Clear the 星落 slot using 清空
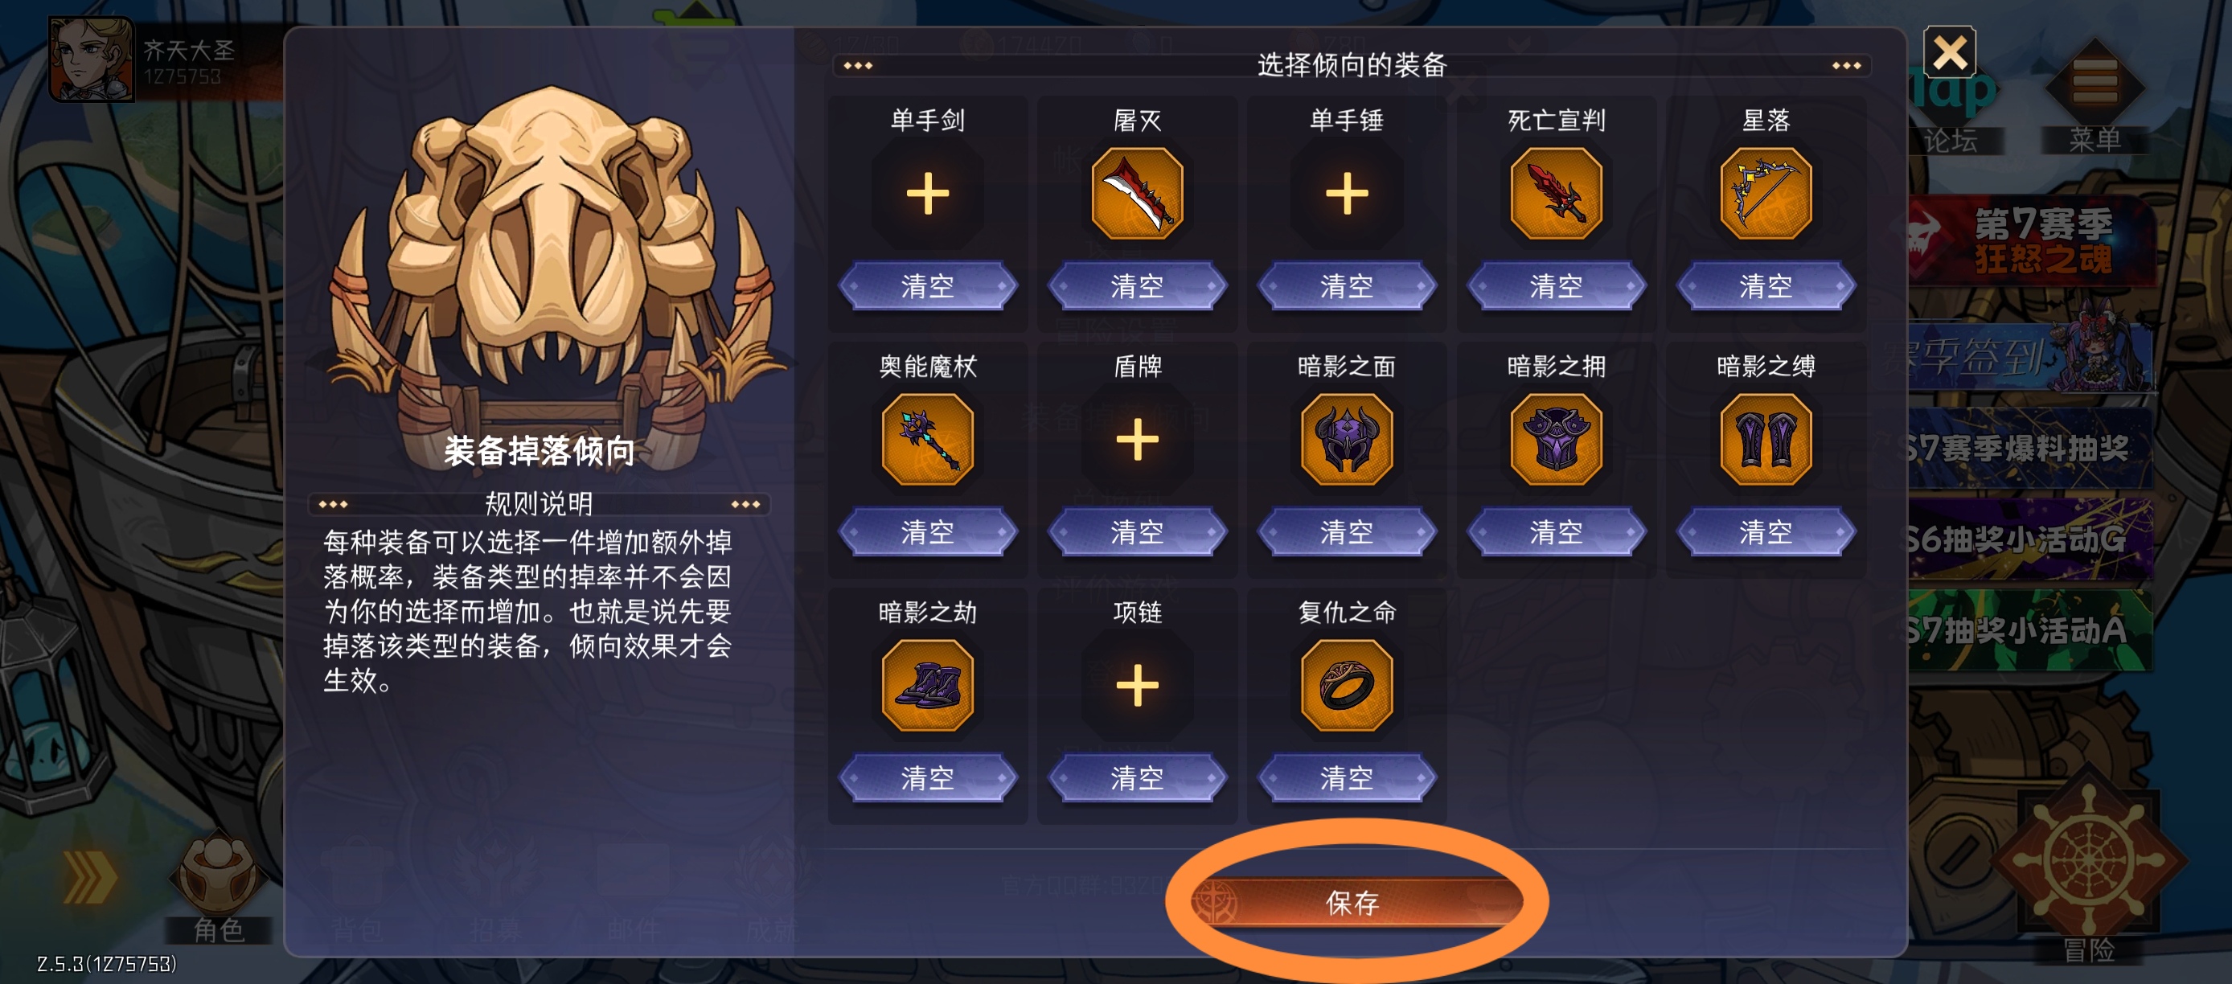This screenshot has height=984, width=2232. (x=1766, y=286)
